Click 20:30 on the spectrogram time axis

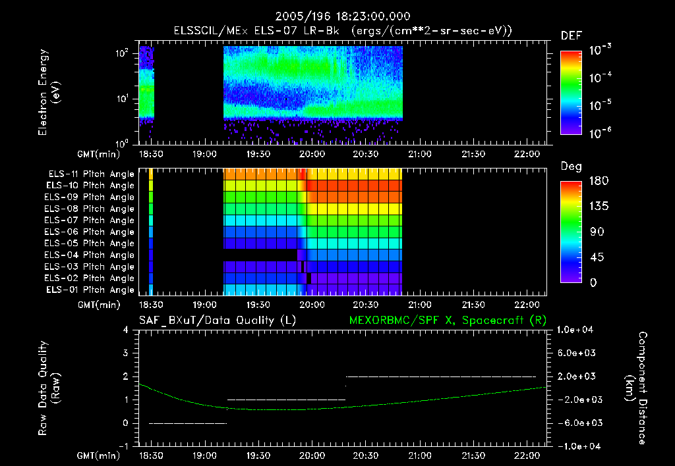click(x=366, y=154)
